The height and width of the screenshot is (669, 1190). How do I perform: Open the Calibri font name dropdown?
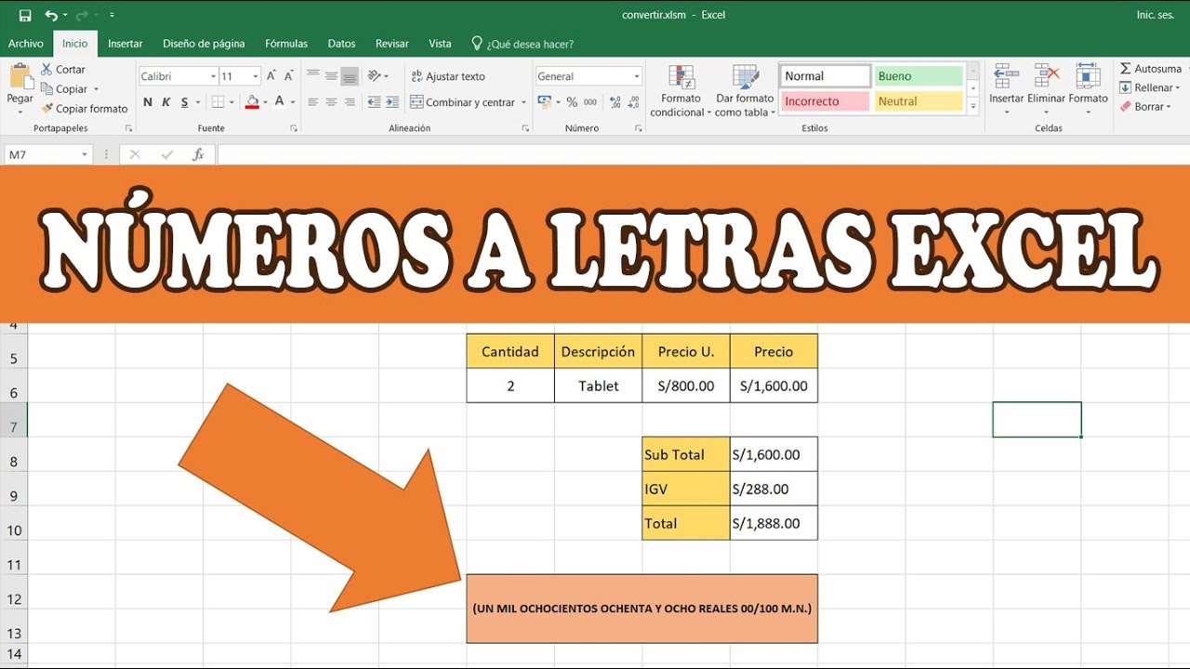coord(213,76)
